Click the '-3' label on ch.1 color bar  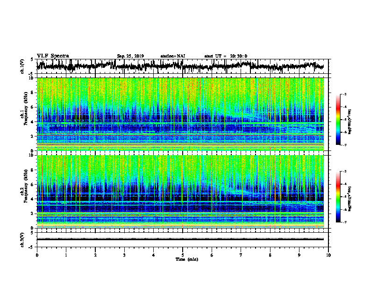coord(345,94)
